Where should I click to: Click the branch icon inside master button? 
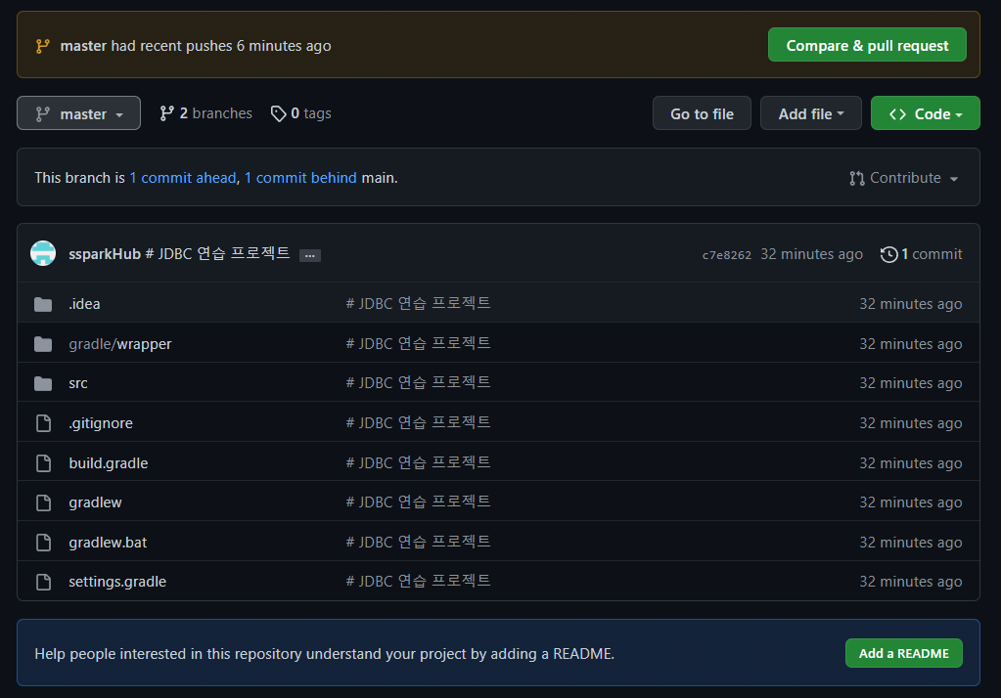click(x=43, y=114)
